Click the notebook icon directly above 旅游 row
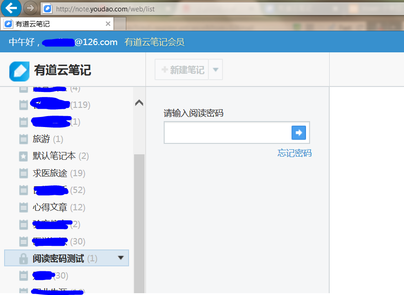404x295 pixels. coord(23,122)
